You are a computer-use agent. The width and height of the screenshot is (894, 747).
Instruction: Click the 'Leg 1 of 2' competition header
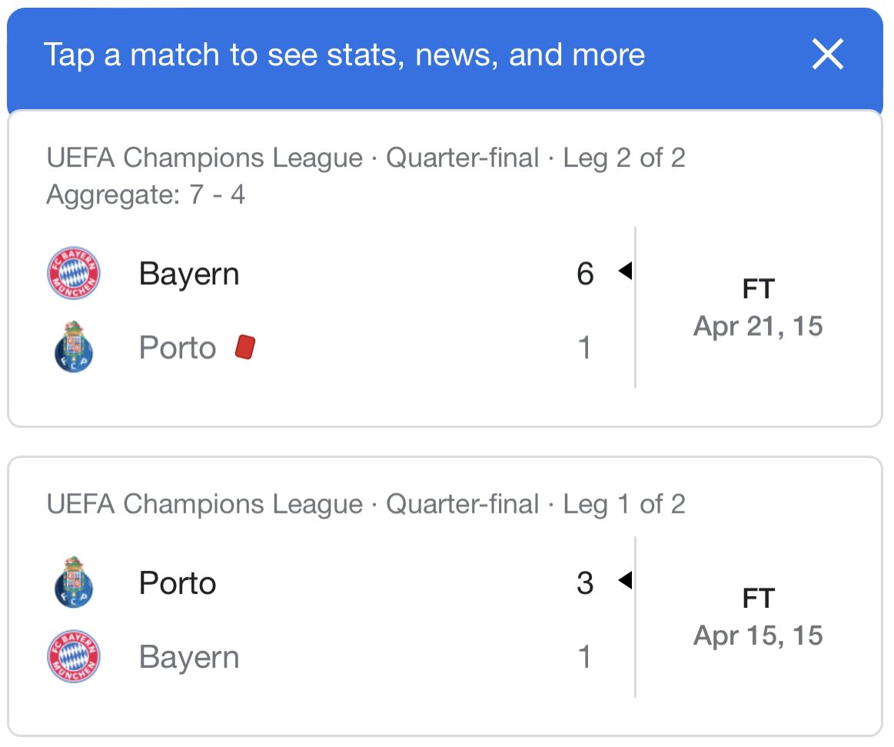pyautogui.click(x=366, y=504)
